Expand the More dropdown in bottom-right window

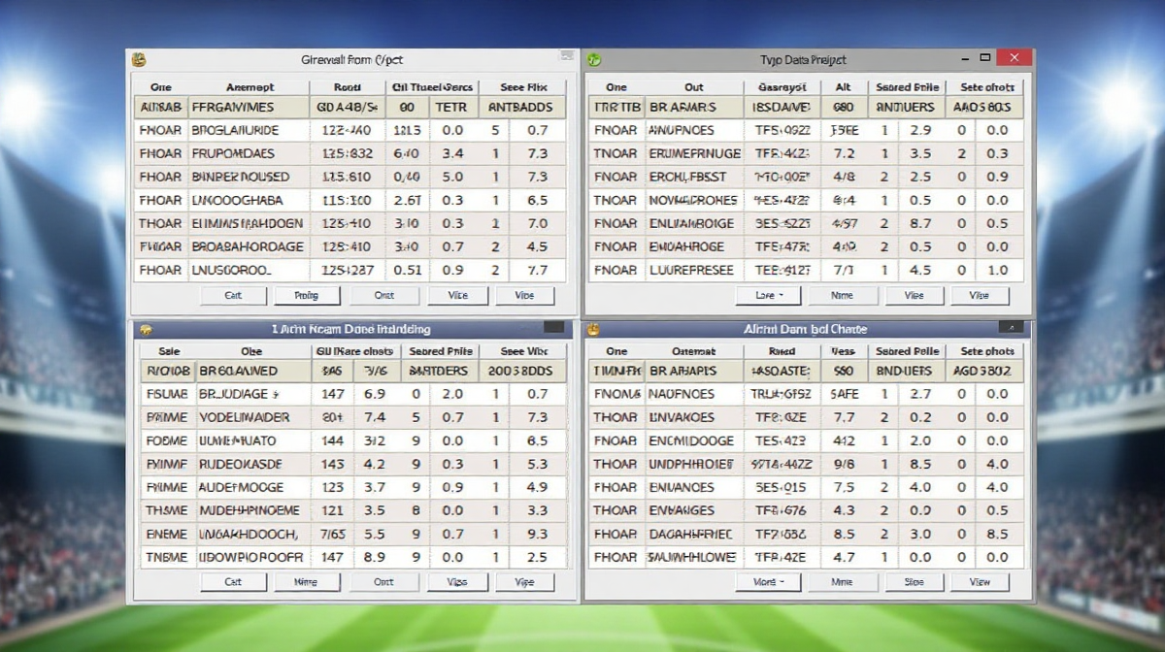tap(768, 582)
